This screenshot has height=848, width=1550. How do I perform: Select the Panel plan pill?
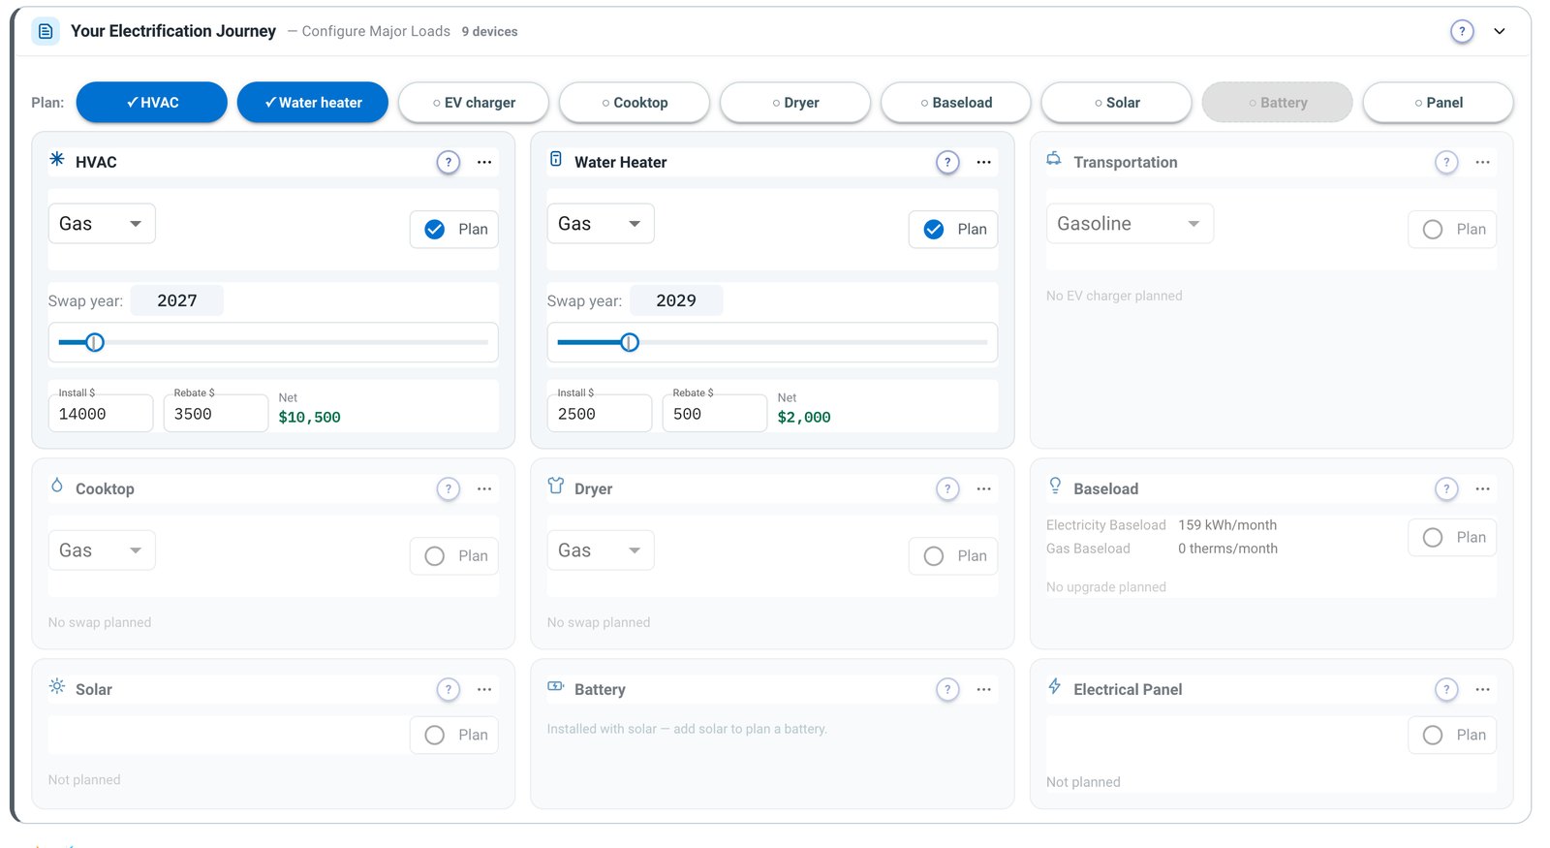(x=1439, y=102)
